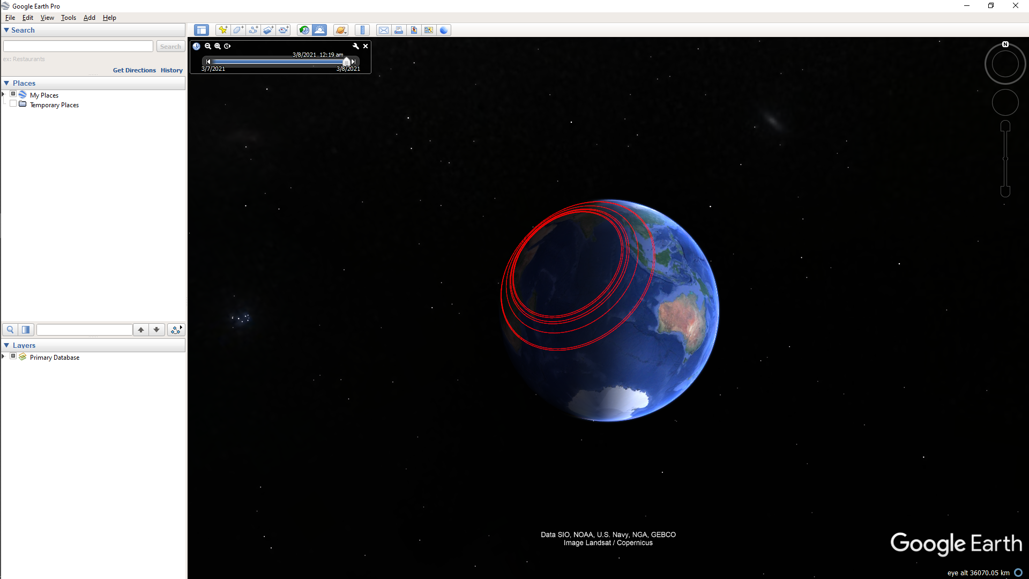The height and width of the screenshot is (579, 1029).
Task: Click the Places search magnifier icon
Action: click(10, 330)
